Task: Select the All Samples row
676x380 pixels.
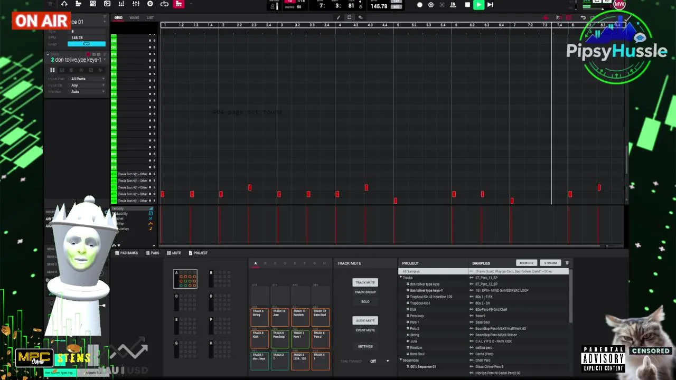Action: tap(434, 271)
